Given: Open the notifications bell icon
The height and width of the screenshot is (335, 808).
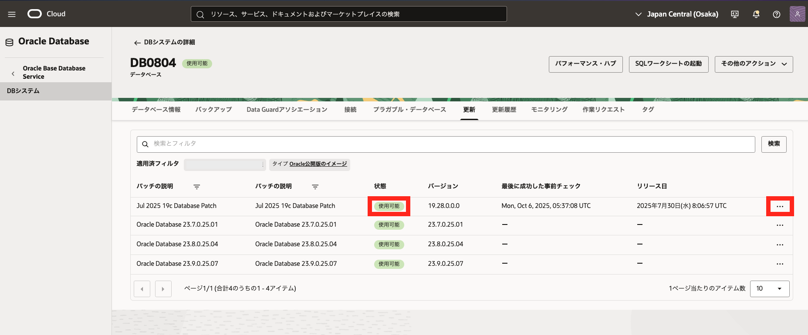Looking at the screenshot, I should coord(756,14).
